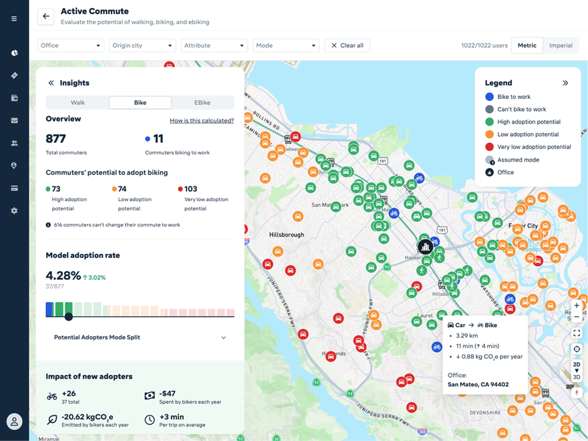Switch the map view from 2D to 3D
Image resolution: width=588 pixels, height=441 pixels.
577,376
